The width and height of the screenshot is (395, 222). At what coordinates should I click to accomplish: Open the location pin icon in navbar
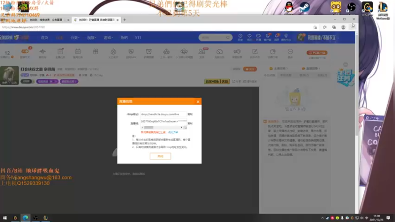286,37
